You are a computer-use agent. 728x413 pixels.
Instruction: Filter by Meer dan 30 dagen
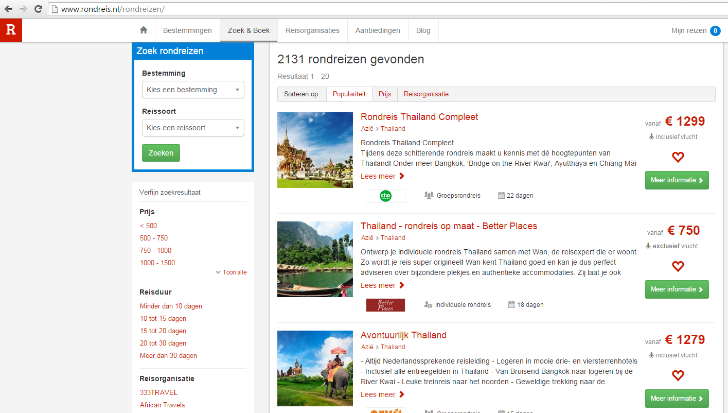pos(168,355)
